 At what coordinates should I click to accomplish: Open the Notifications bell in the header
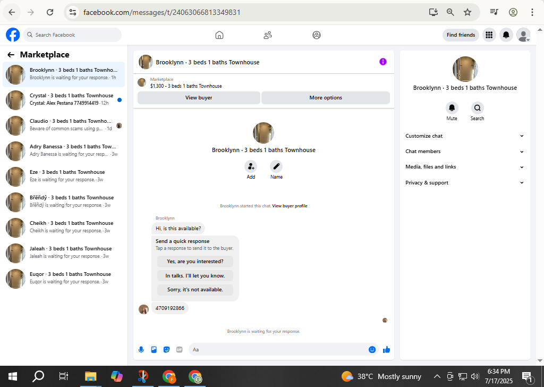coord(506,35)
